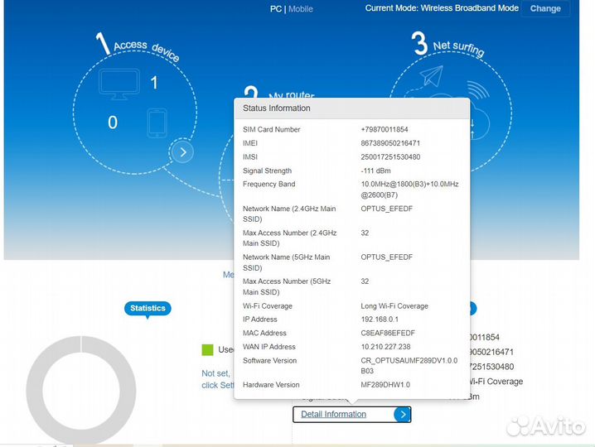Select the IP Address value 192.168.0.1
The height and width of the screenshot is (447, 595).
[x=380, y=320]
